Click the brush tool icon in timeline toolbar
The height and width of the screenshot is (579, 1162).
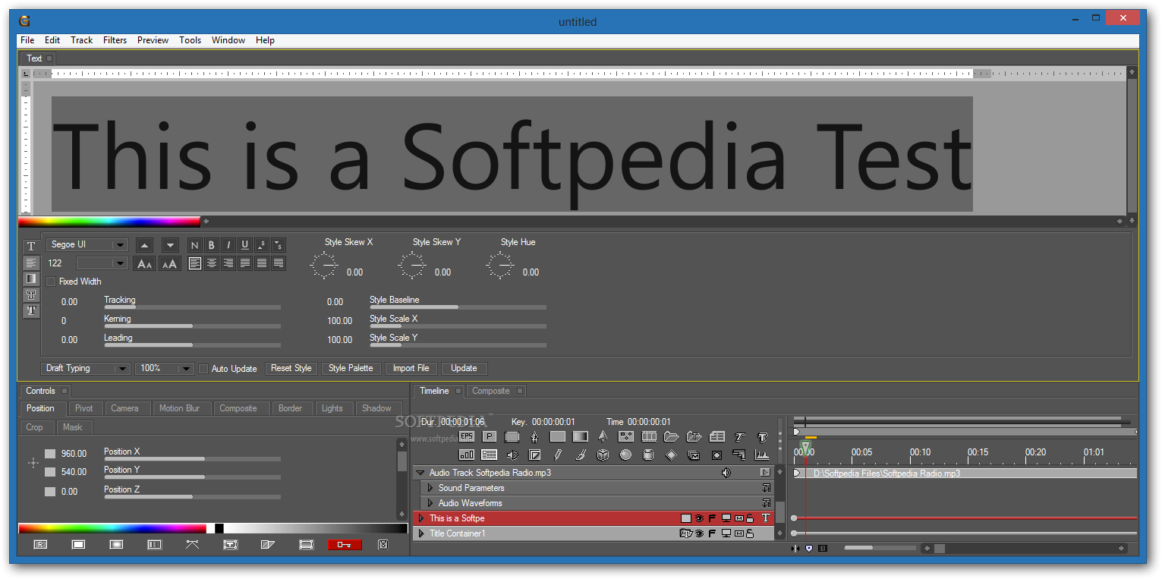point(581,455)
